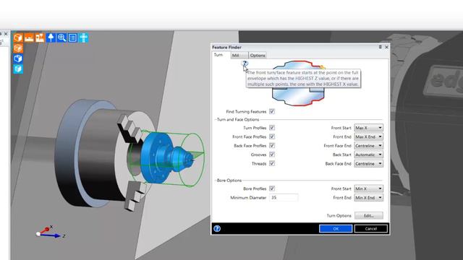This screenshot has height=260, width=463.
Task: Click the orange machine bed toolbar icon
Action: [x=29, y=38]
